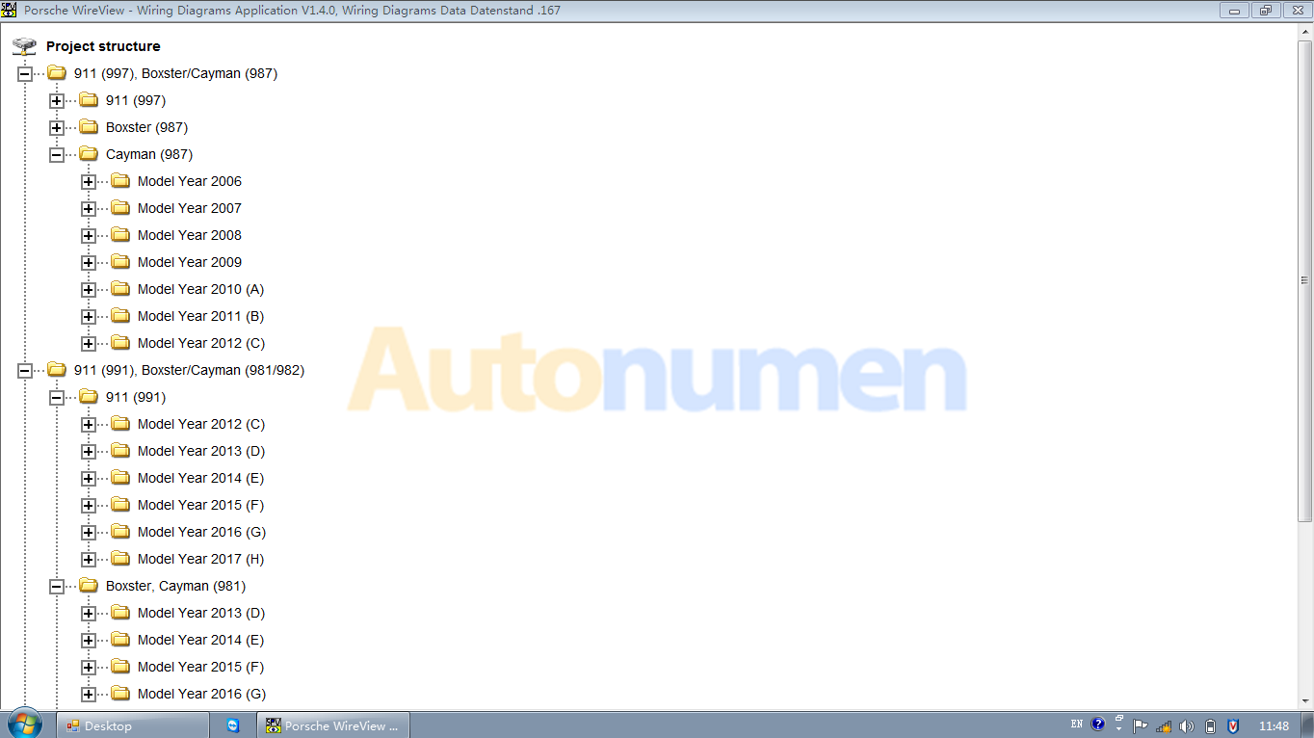Expand the Boxster (987) folder node
This screenshot has height=738, width=1314.
pos(57,127)
